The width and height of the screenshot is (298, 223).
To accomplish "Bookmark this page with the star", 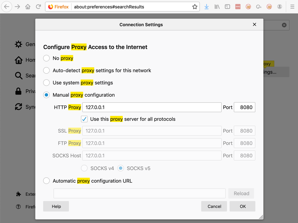I will 195,7.
